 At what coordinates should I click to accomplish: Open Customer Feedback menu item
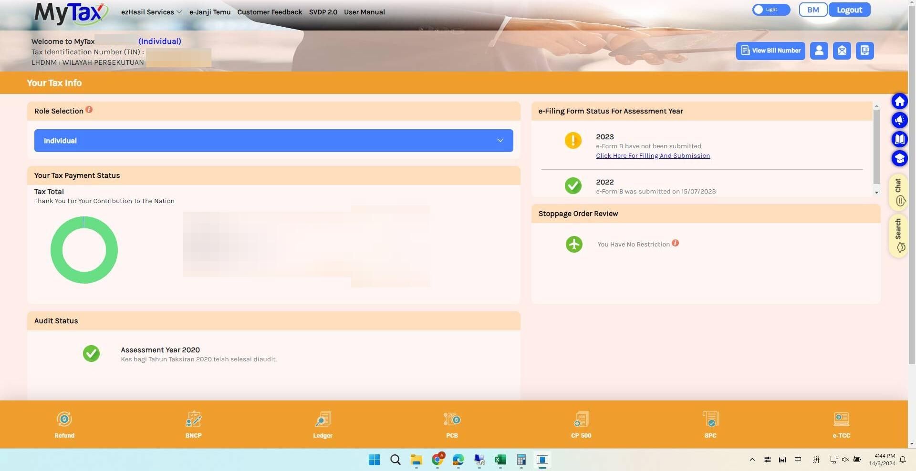270,12
